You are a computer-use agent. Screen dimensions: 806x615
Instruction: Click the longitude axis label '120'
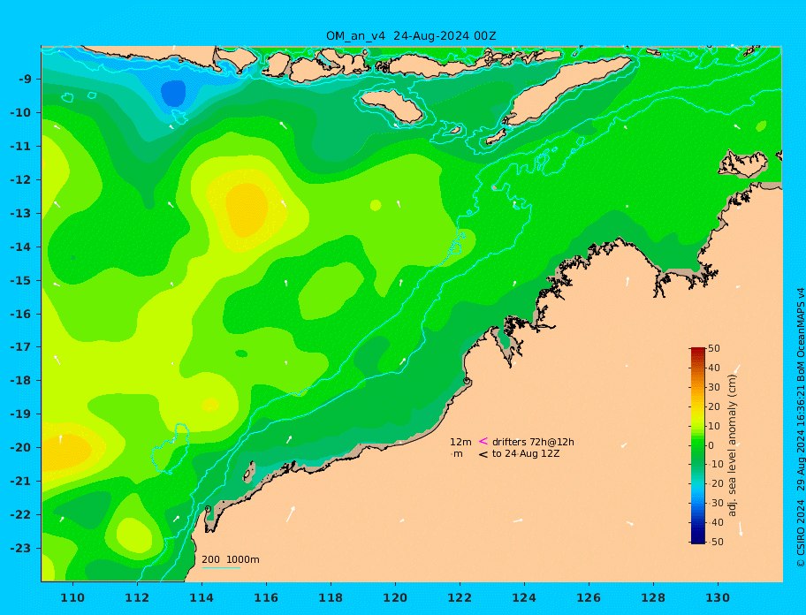click(x=395, y=598)
